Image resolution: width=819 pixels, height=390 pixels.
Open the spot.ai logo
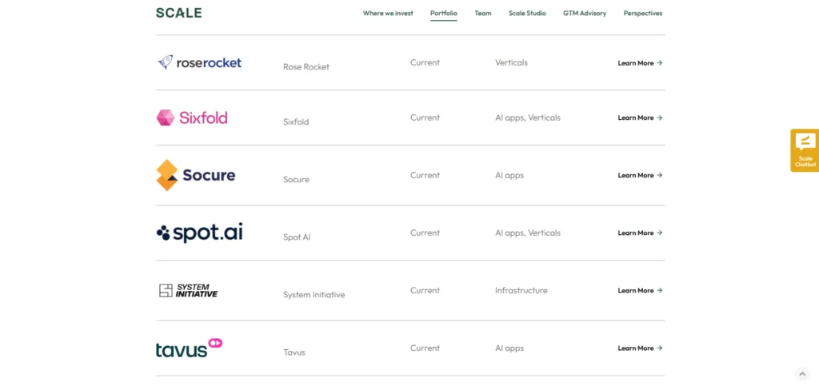coord(199,233)
